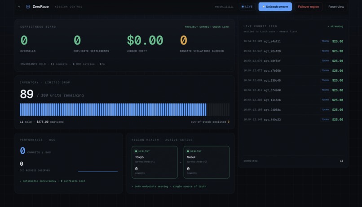This screenshot has width=362, height=207.
Task: Click the oversells count above OVERSELLS
Action: (x=24, y=40)
